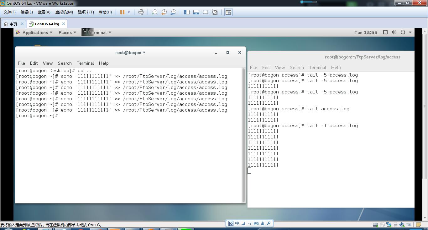This screenshot has height=230, width=428.
Task: Click the hard disk device status icon
Action: pyautogui.click(x=376, y=225)
